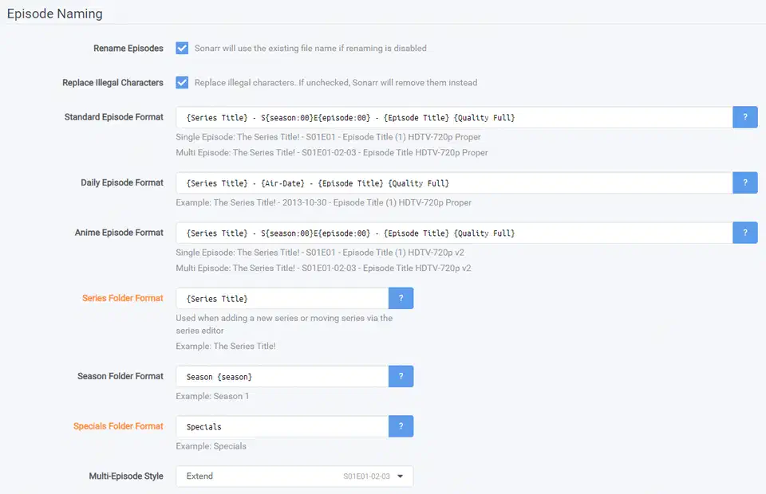
Task: Click Standard format's Single Episode example ending Proper
Action: (x=328, y=137)
